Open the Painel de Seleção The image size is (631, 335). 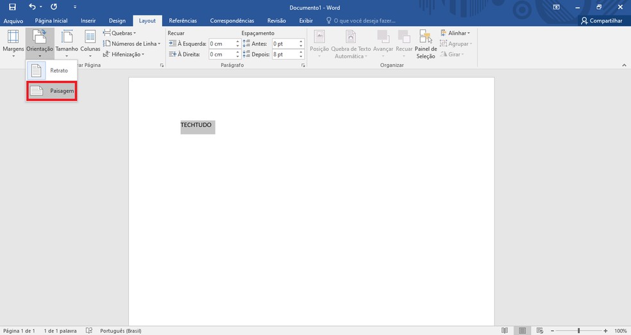[x=426, y=44]
